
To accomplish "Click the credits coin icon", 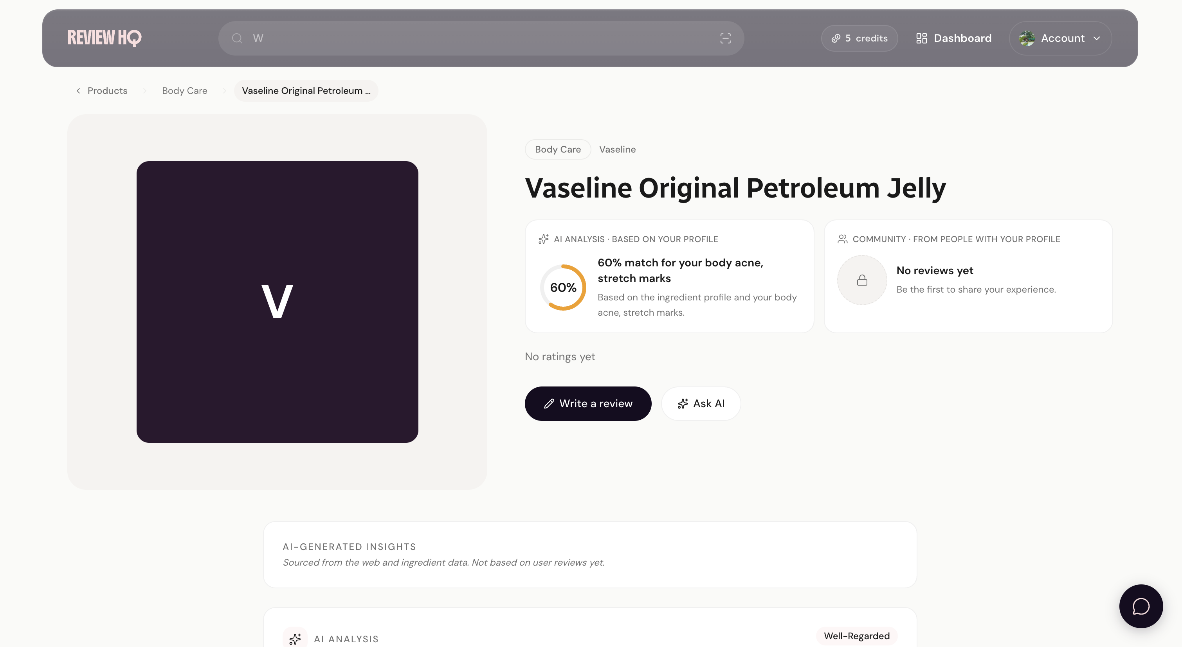I will tap(836, 38).
